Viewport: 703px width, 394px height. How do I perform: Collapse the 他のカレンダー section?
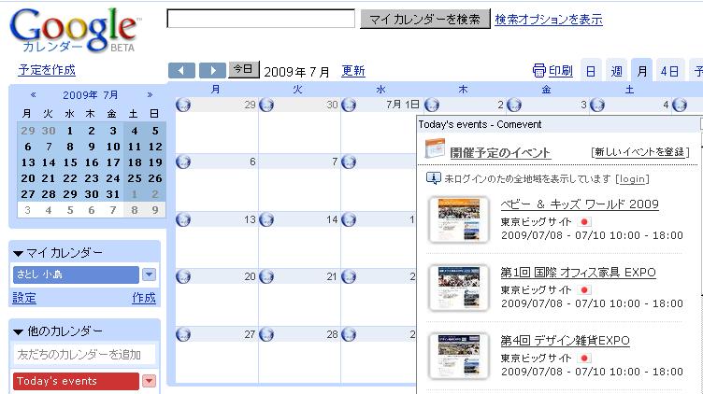click(x=18, y=331)
